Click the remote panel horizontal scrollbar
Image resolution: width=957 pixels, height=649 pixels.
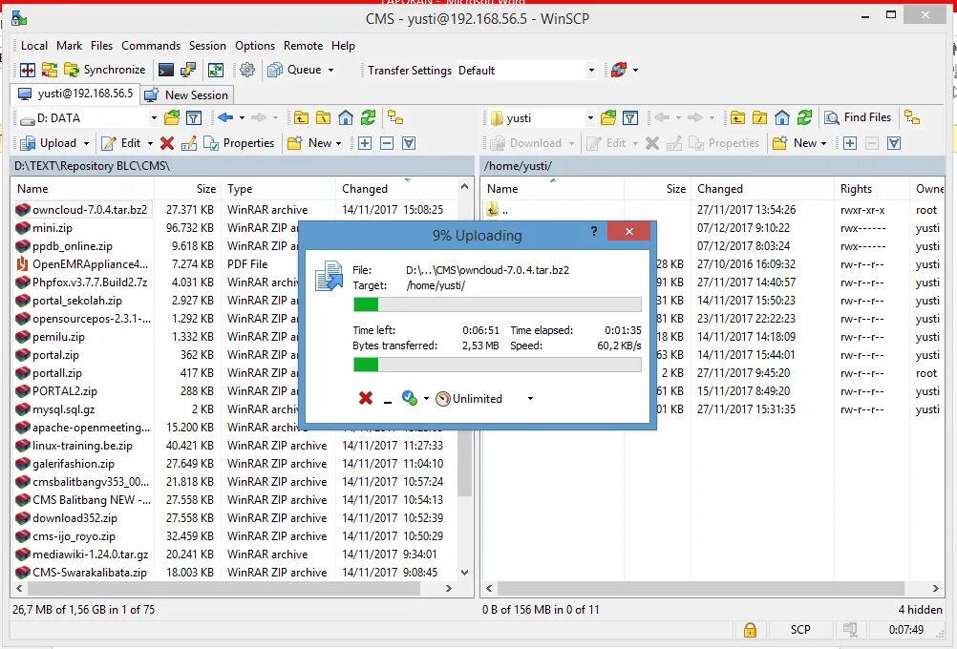pyautogui.click(x=701, y=589)
